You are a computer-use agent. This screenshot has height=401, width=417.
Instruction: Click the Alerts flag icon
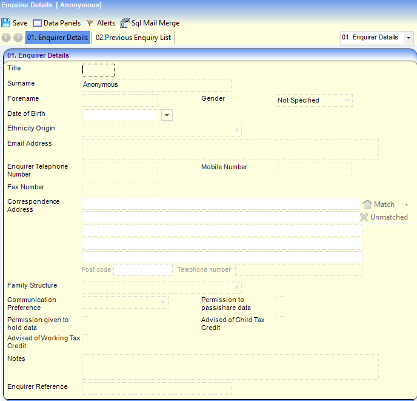pyautogui.click(x=90, y=23)
